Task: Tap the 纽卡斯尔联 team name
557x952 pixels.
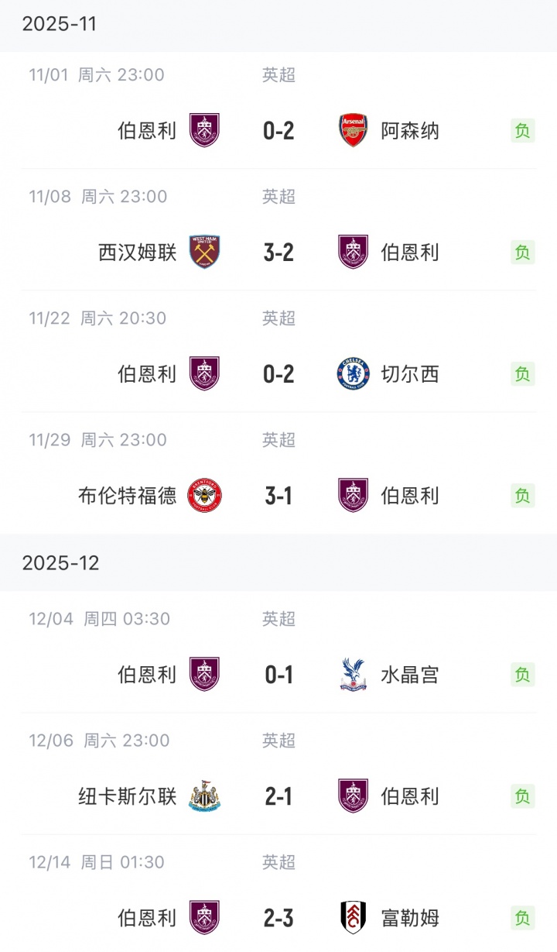Action: [128, 796]
